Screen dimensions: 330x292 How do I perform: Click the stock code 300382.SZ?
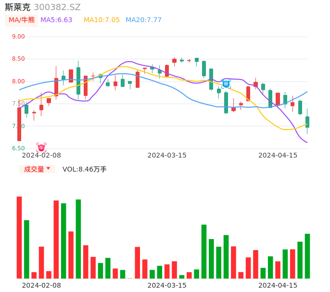pyautogui.click(x=57, y=7)
